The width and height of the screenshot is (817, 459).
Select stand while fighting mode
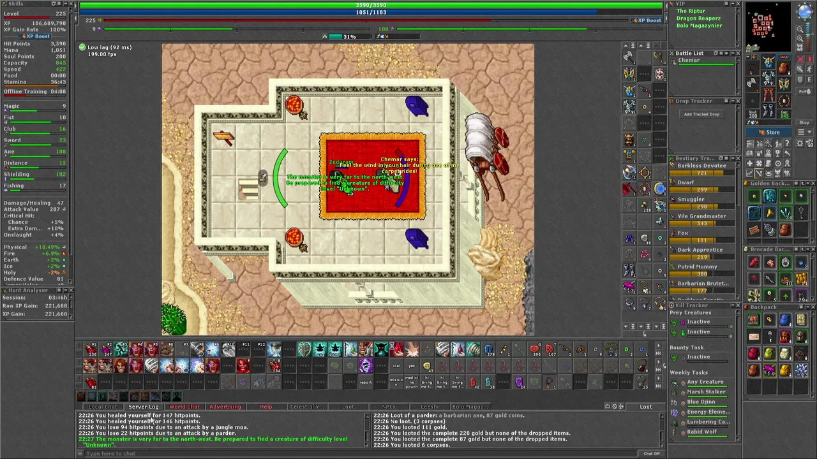(809, 59)
